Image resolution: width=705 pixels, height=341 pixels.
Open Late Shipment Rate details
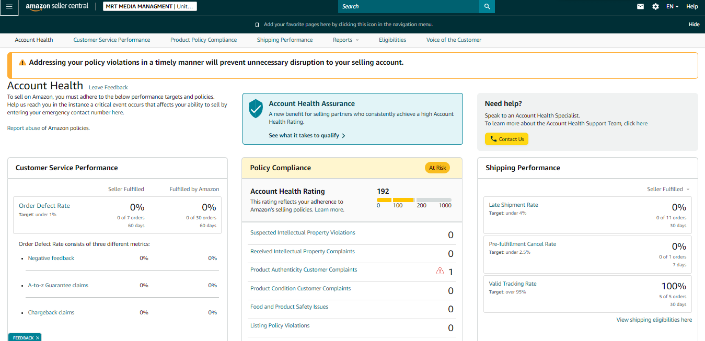click(513, 205)
